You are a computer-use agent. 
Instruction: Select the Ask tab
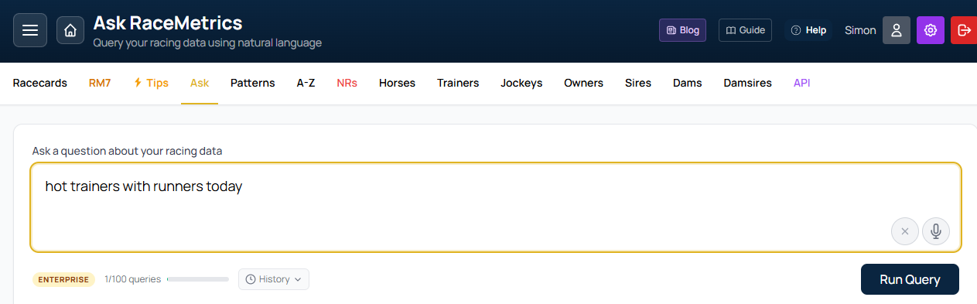coord(200,83)
